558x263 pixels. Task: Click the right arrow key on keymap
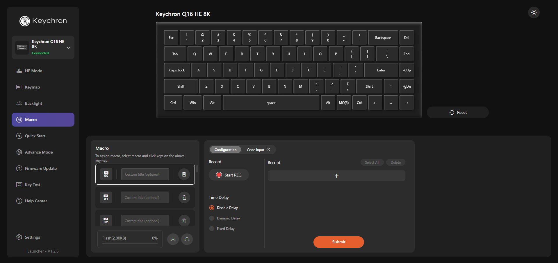(407, 102)
